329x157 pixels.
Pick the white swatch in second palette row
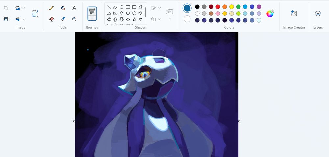point(197,13)
